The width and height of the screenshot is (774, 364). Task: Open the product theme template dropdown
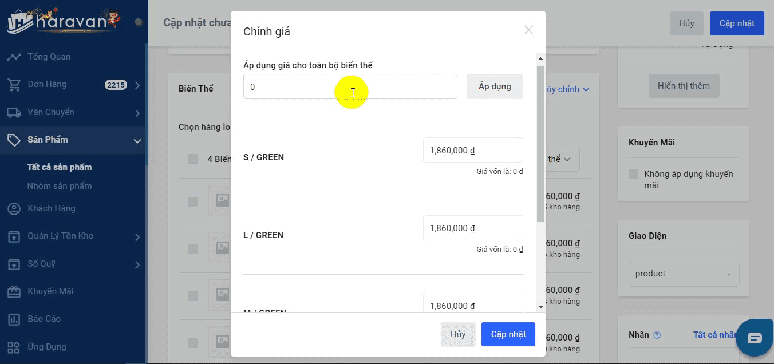(684, 274)
